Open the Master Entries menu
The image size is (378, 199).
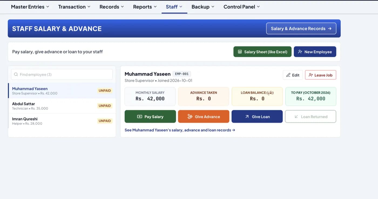point(30,7)
